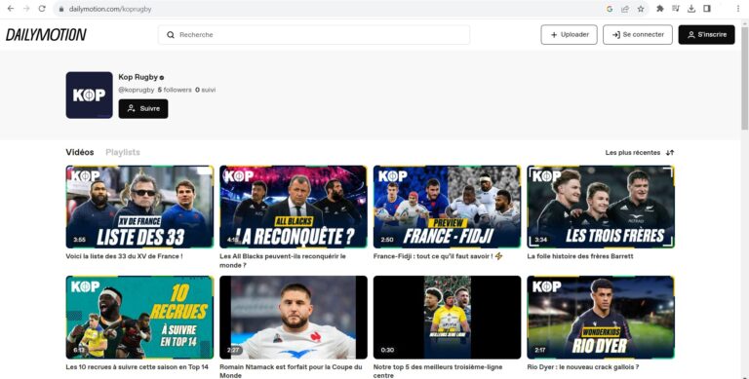The height and width of the screenshot is (379, 749).
Task: Open the 10 Recrues Top 14 thumbnail
Action: point(140,318)
